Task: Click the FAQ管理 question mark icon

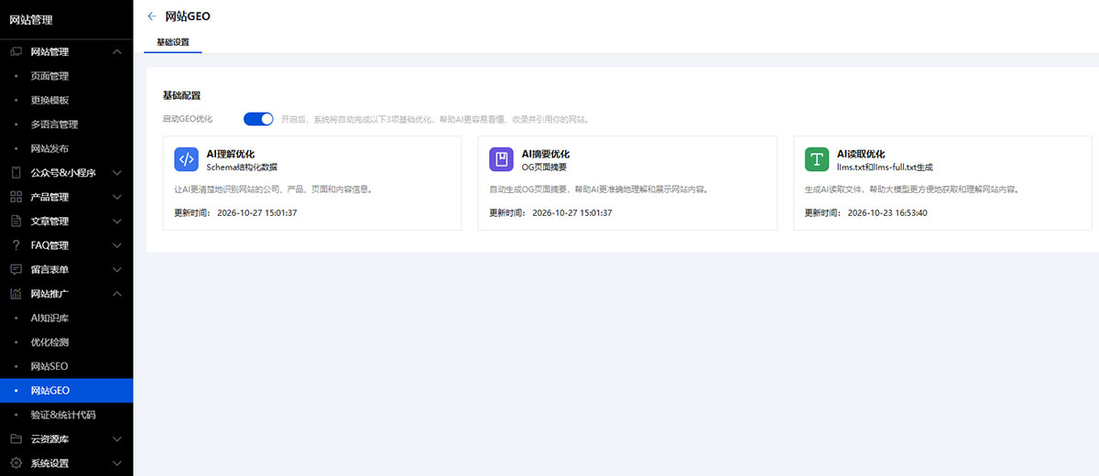Action: [x=16, y=245]
